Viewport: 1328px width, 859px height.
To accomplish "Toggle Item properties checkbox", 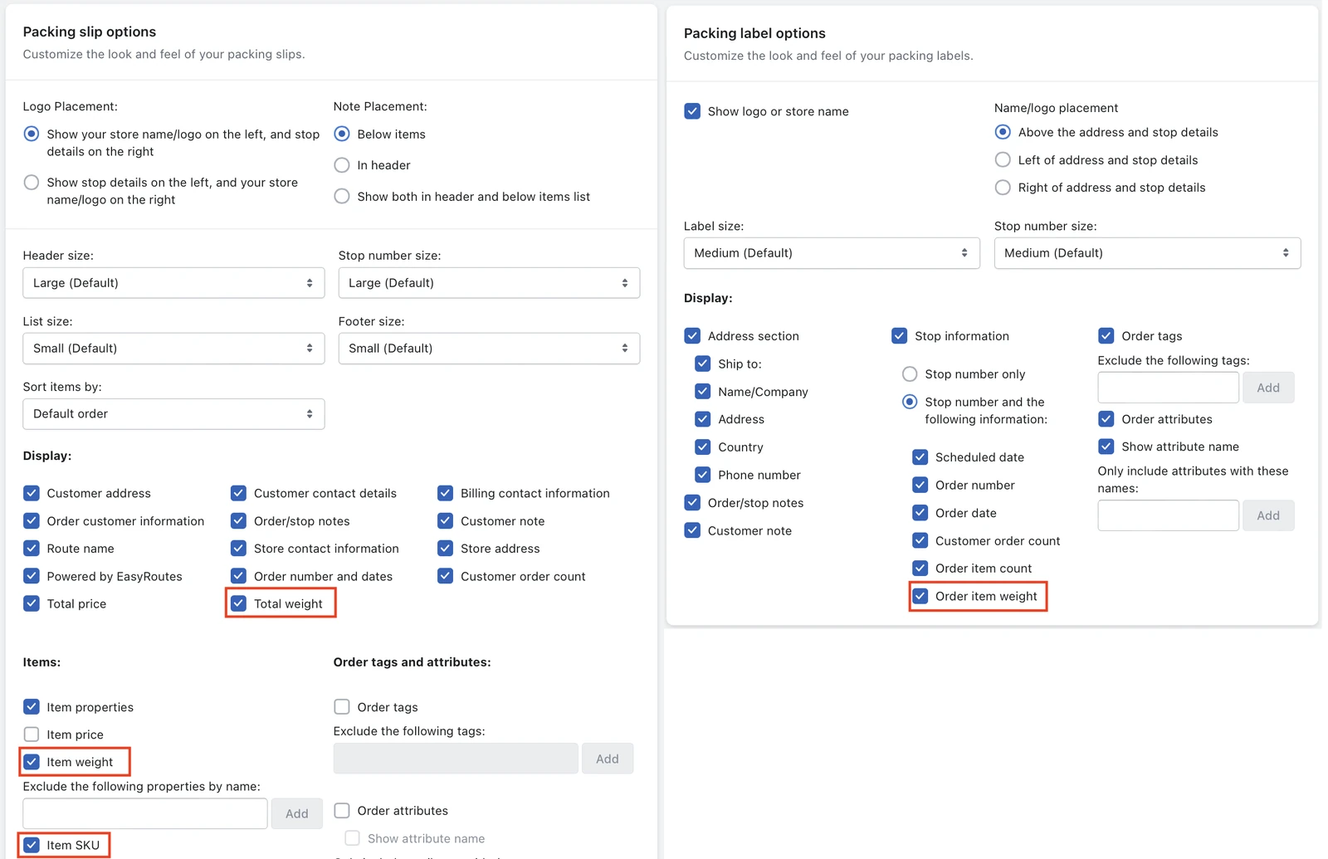I will [x=32, y=707].
